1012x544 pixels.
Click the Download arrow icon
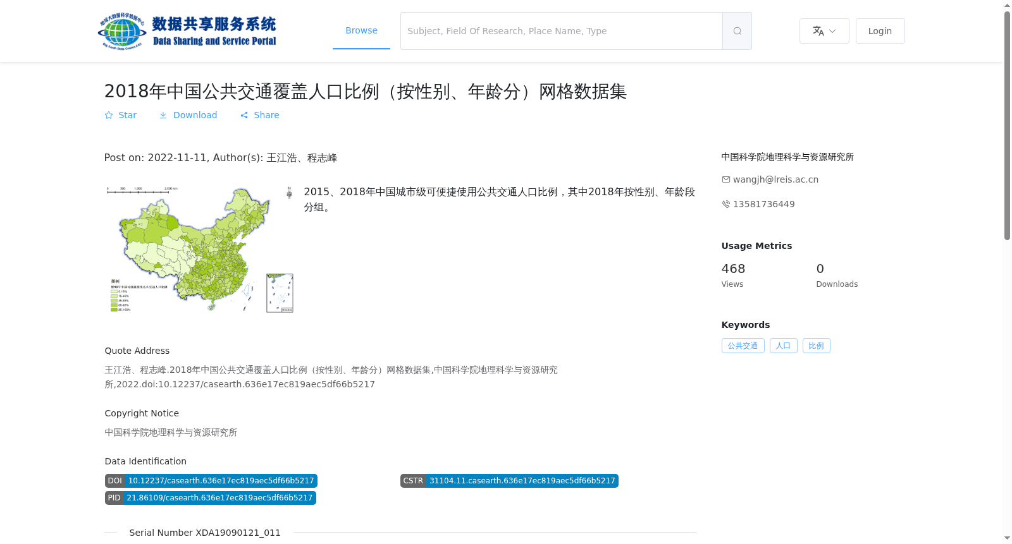[163, 115]
